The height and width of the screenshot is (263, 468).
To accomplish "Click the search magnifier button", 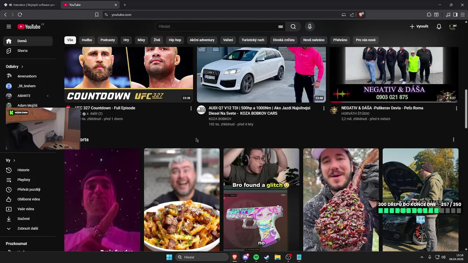I will click(x=293, y=26).
